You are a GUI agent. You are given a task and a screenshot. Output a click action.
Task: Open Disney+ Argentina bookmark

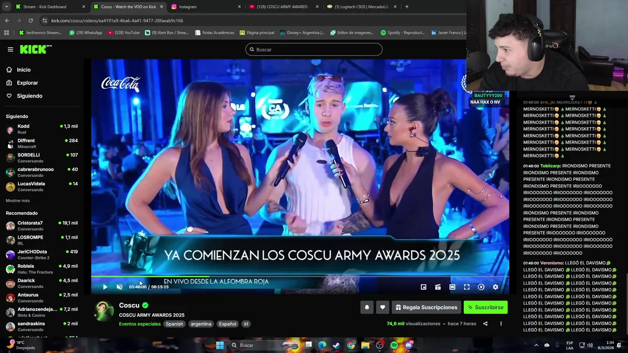pyautogui.click(x=302, y=33)
